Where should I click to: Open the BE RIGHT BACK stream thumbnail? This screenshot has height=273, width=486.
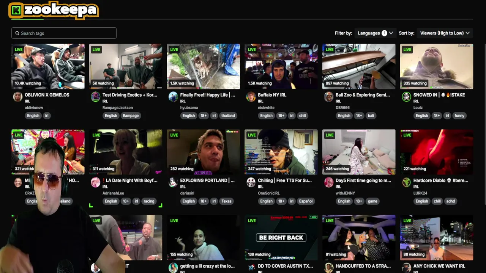coord(281,238)
